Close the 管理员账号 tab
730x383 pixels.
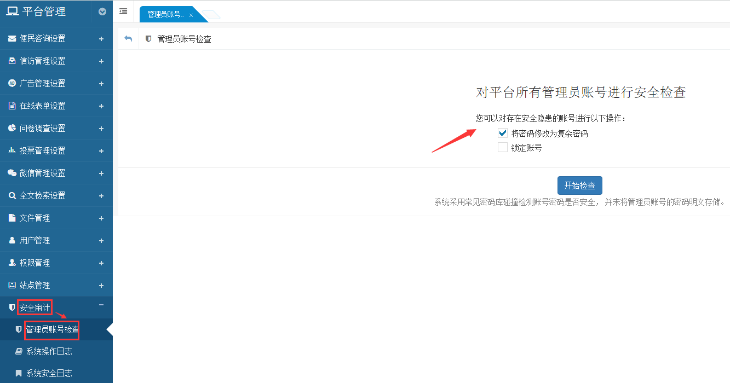point(191,15)
